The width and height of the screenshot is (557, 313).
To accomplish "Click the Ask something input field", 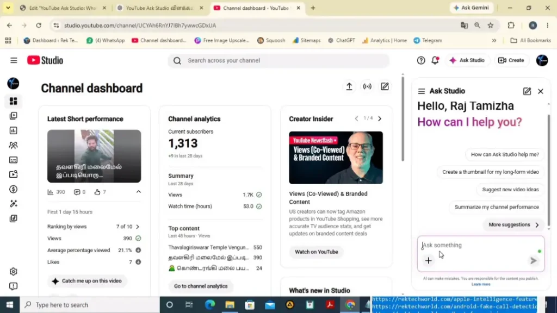I will click(x=481, y=245).
